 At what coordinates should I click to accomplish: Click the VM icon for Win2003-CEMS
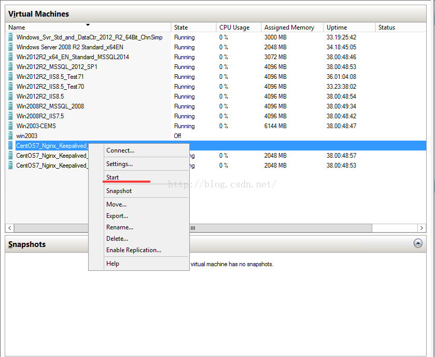pos(10,126)
